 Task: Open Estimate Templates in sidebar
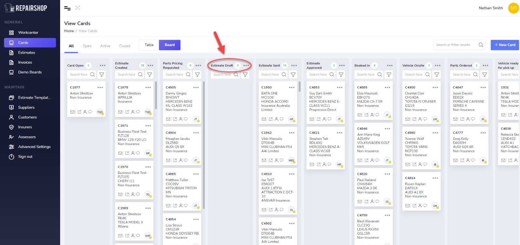click(x=34, y=97)
